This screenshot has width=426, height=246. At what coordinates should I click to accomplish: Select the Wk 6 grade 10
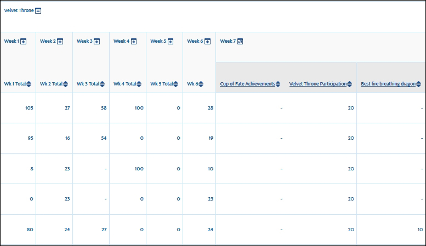tap(211, 169)
